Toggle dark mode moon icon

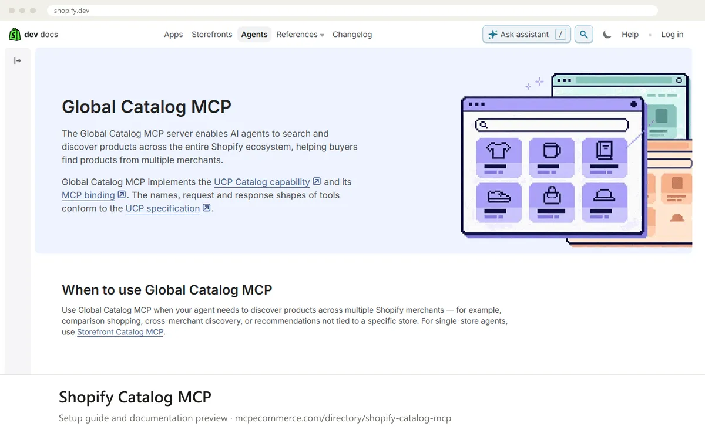pos(607,35)
